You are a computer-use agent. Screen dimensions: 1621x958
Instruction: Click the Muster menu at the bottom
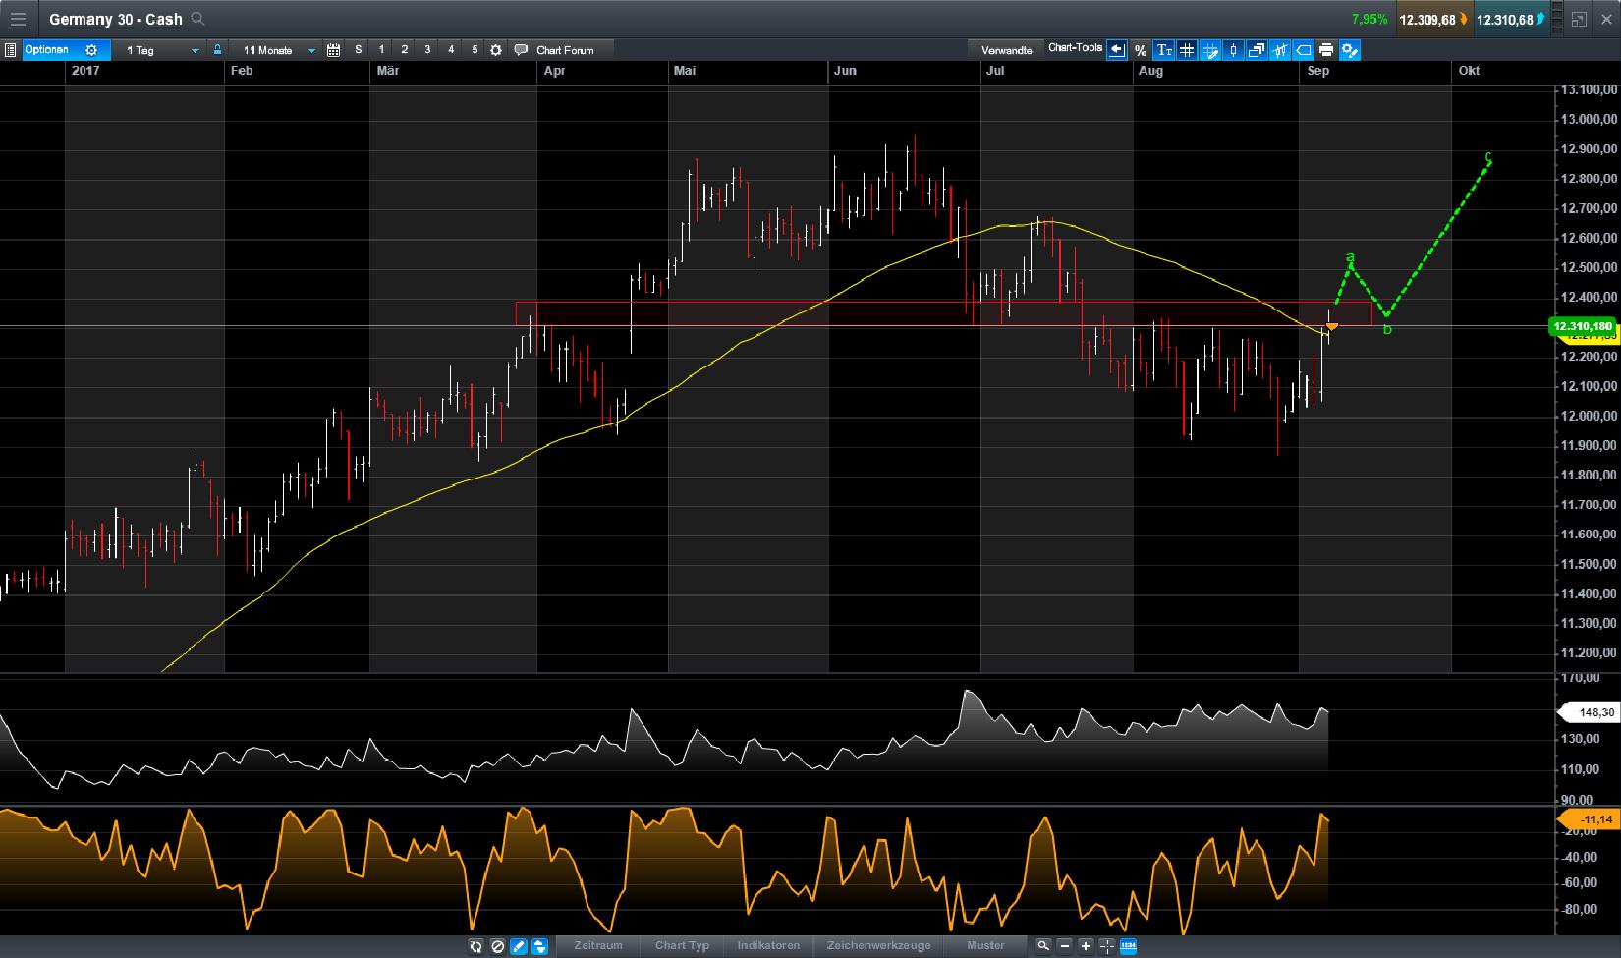tap(986, 946)
